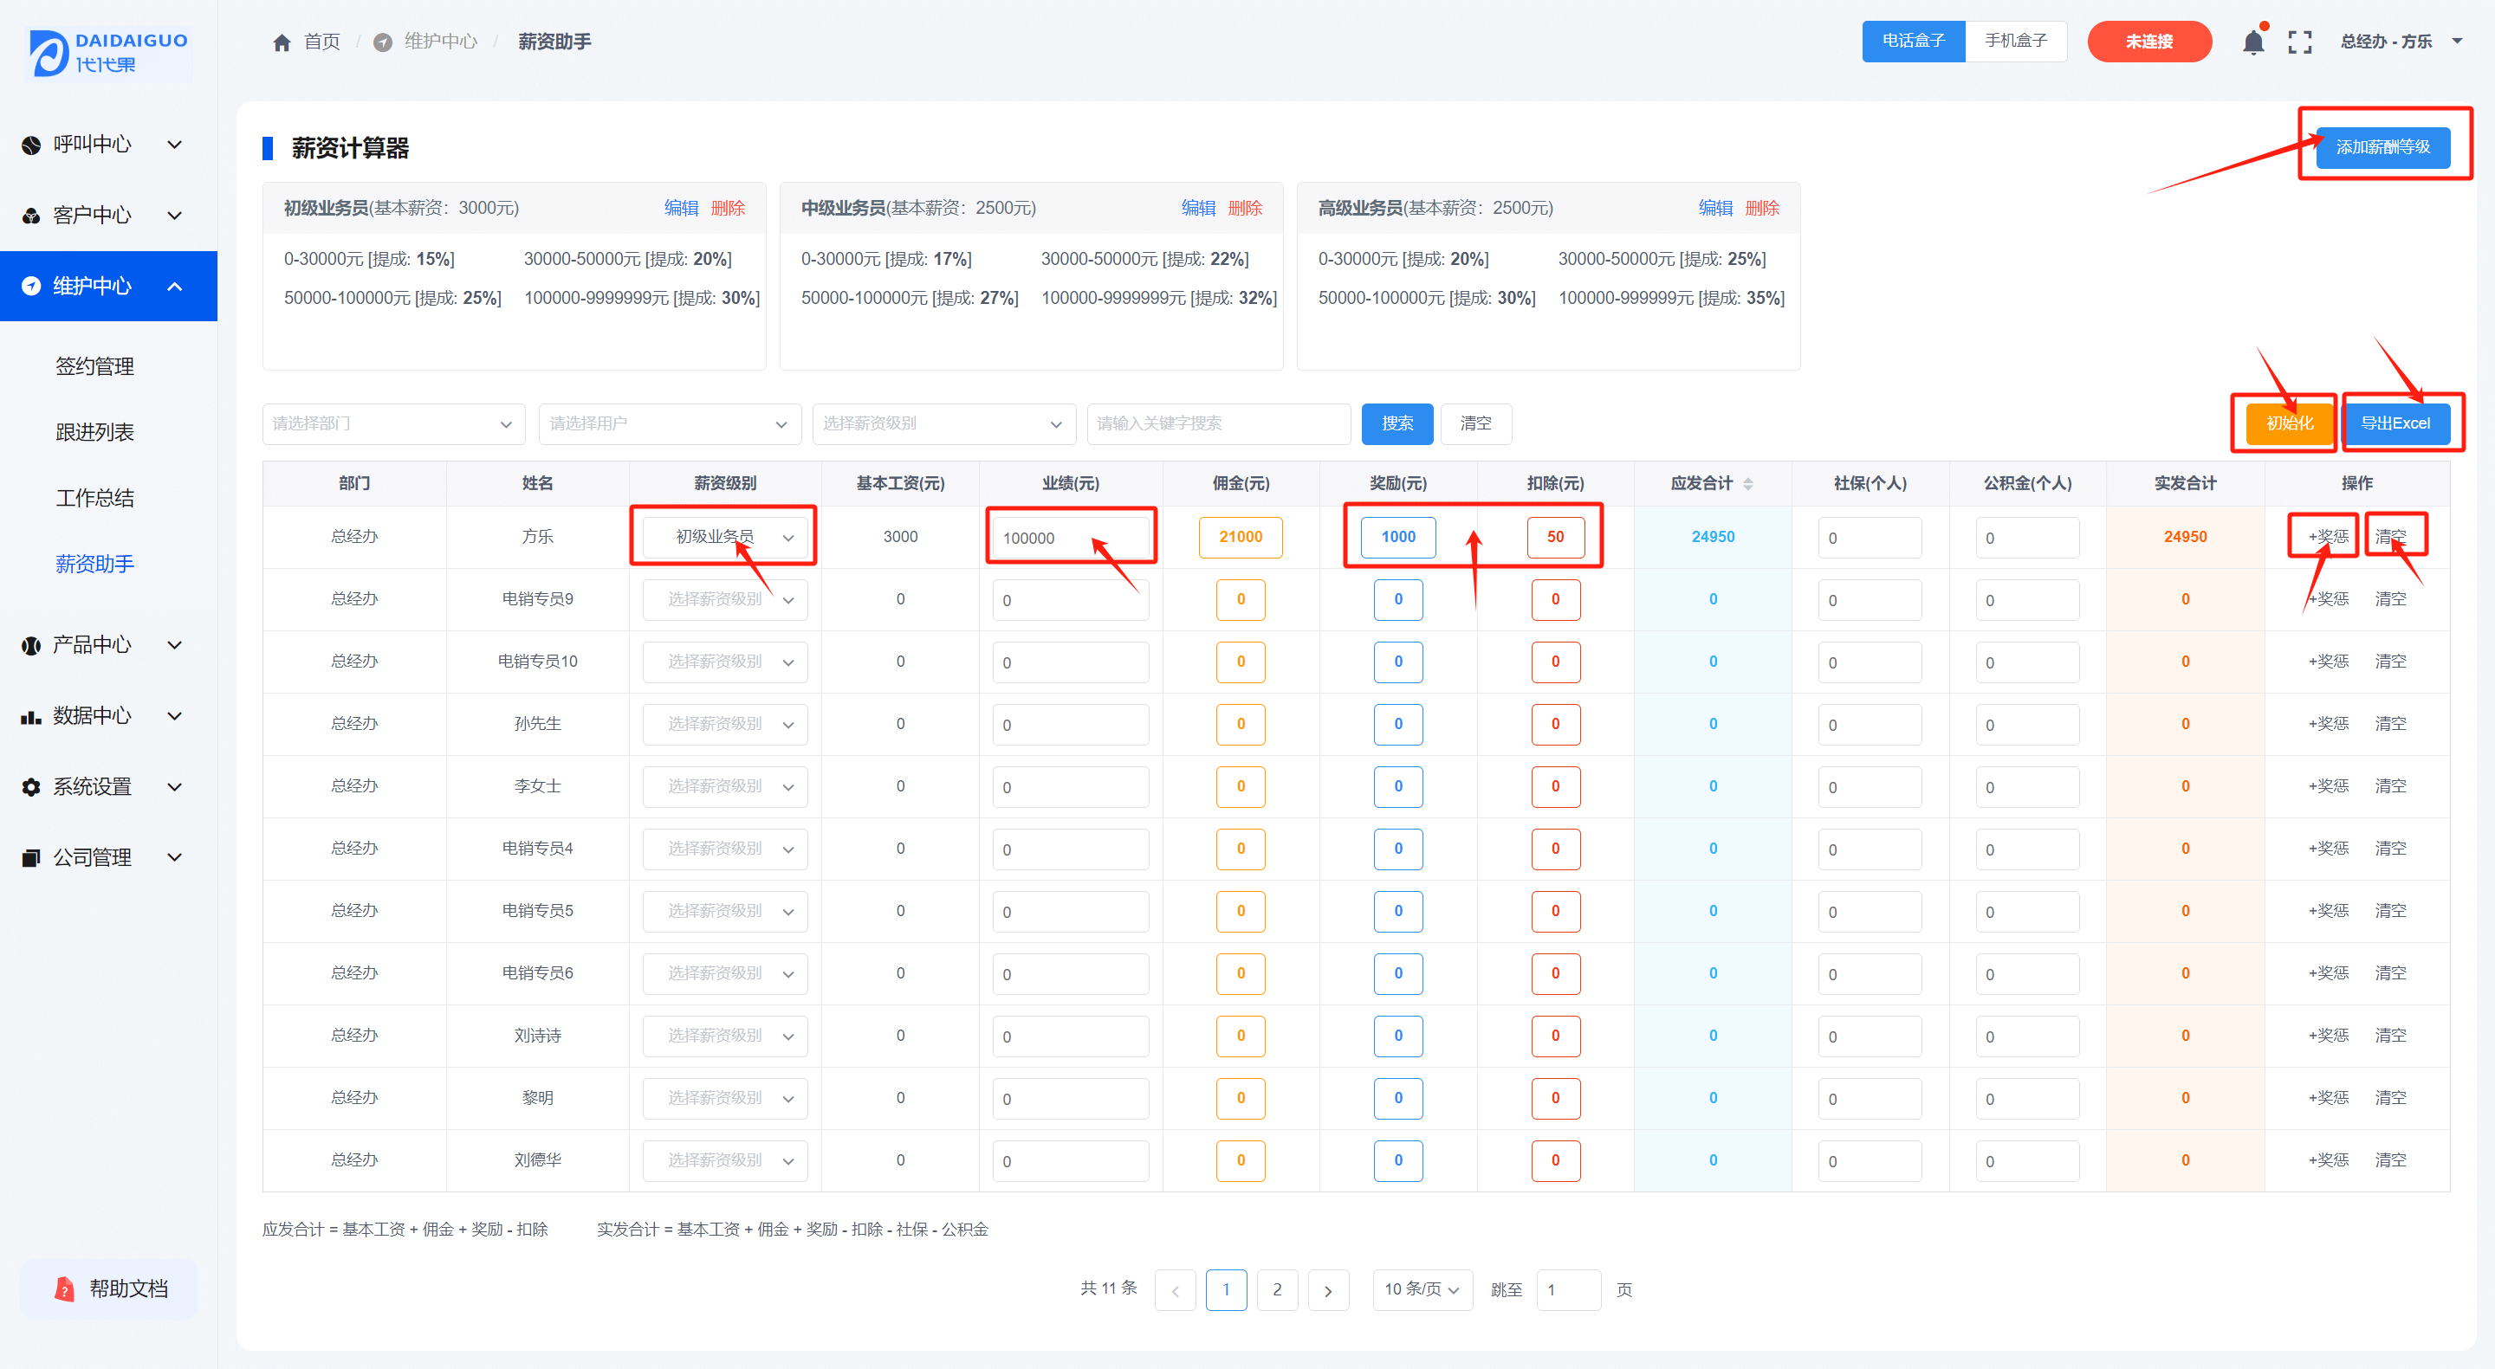
Task: Expand 数据中心 menu
Action: coord(175,716)
